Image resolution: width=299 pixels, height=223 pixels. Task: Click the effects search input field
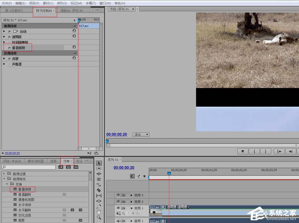coord(28,167)
